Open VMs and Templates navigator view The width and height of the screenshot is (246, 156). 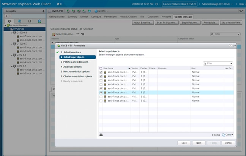click(x=20, y=21)
